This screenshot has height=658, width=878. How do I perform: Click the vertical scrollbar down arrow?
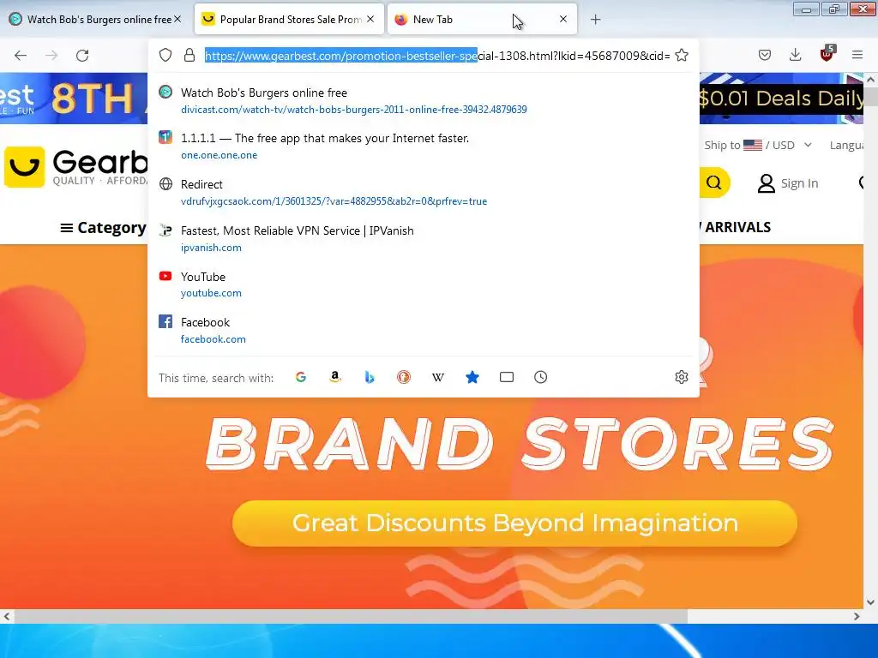871,602
